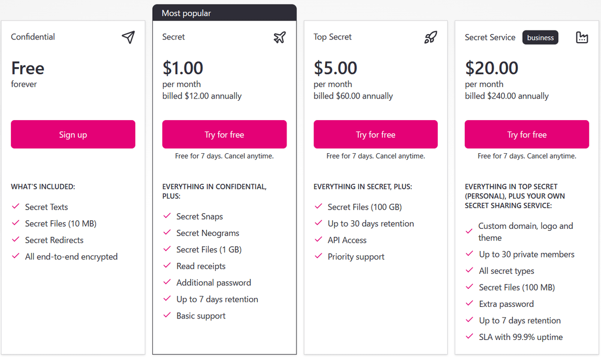Click the business badge label
Image resolution: width=601 pixels, height=357 pixels.
click(540, 38)
